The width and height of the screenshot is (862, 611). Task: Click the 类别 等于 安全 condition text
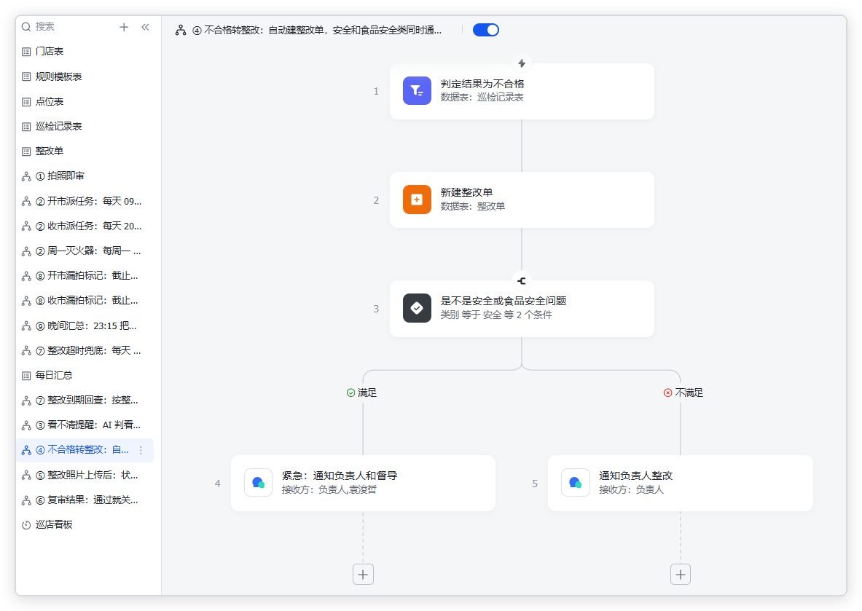(496, 315)
